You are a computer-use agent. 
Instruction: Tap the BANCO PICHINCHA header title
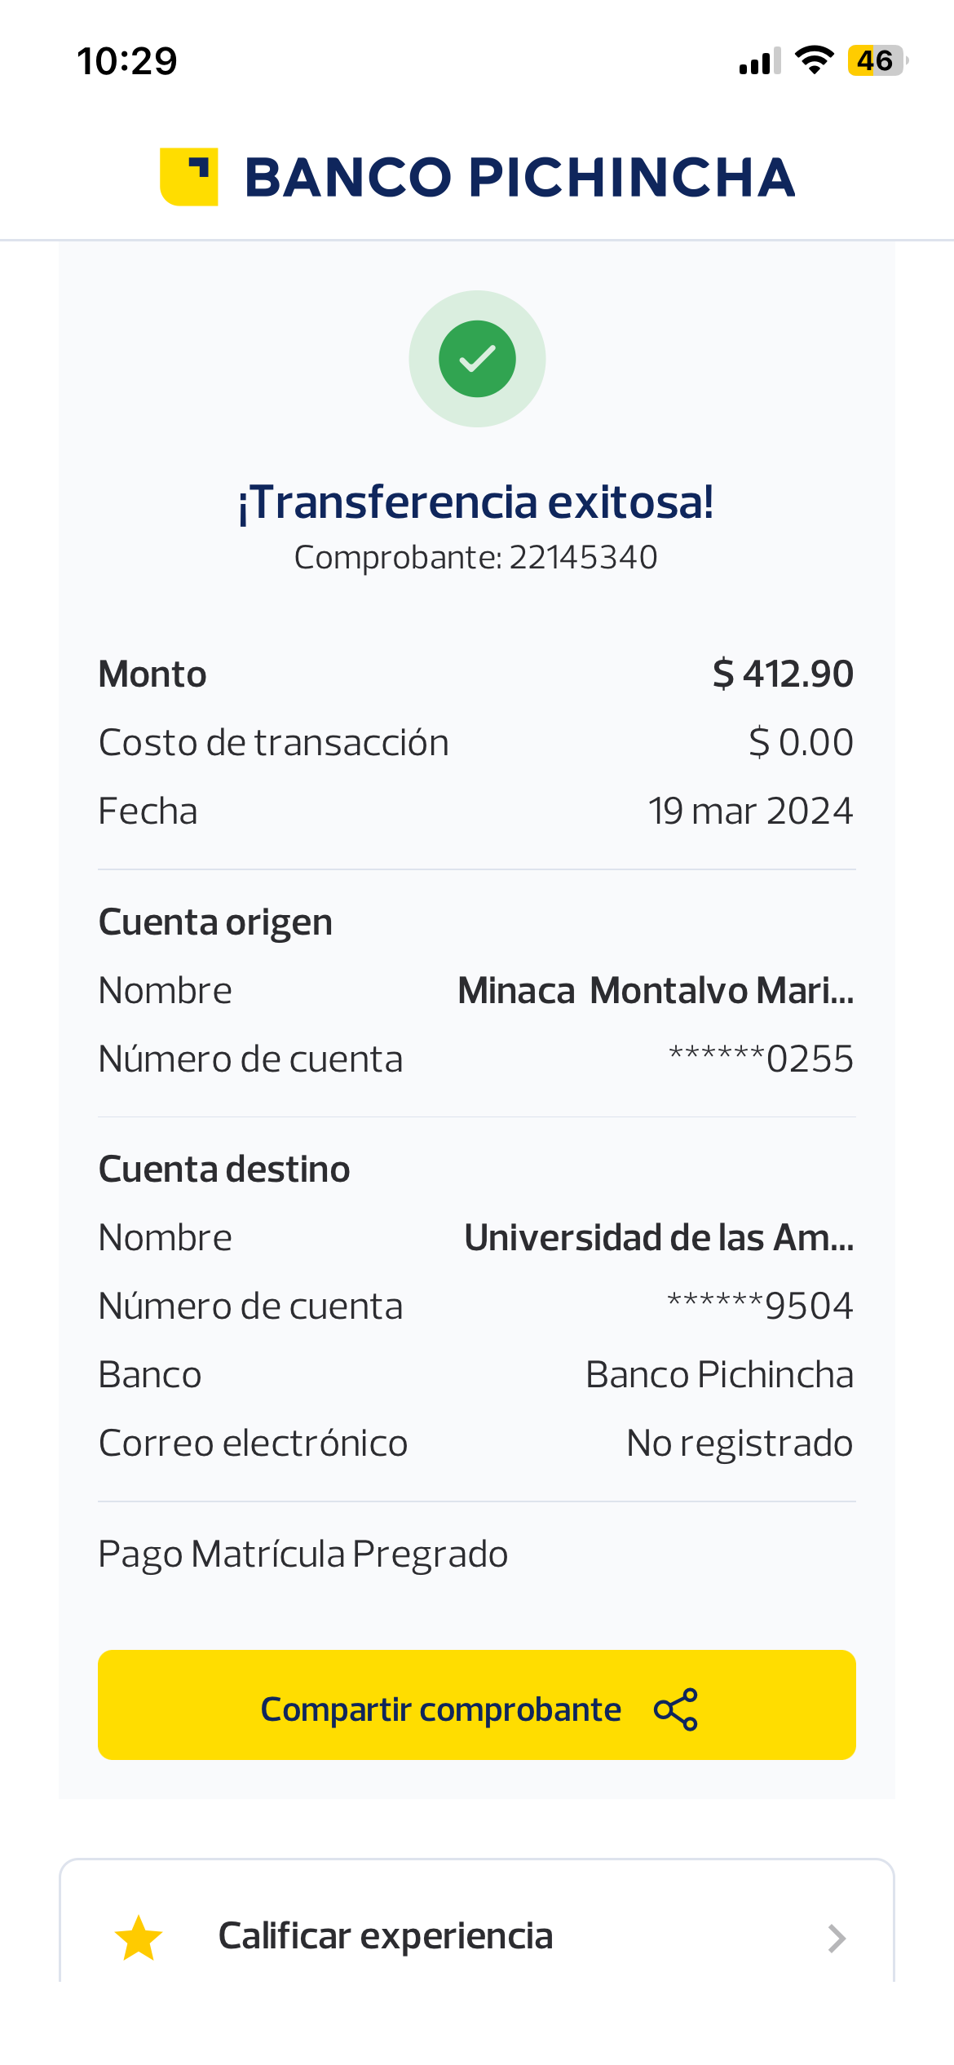(519, 178)
